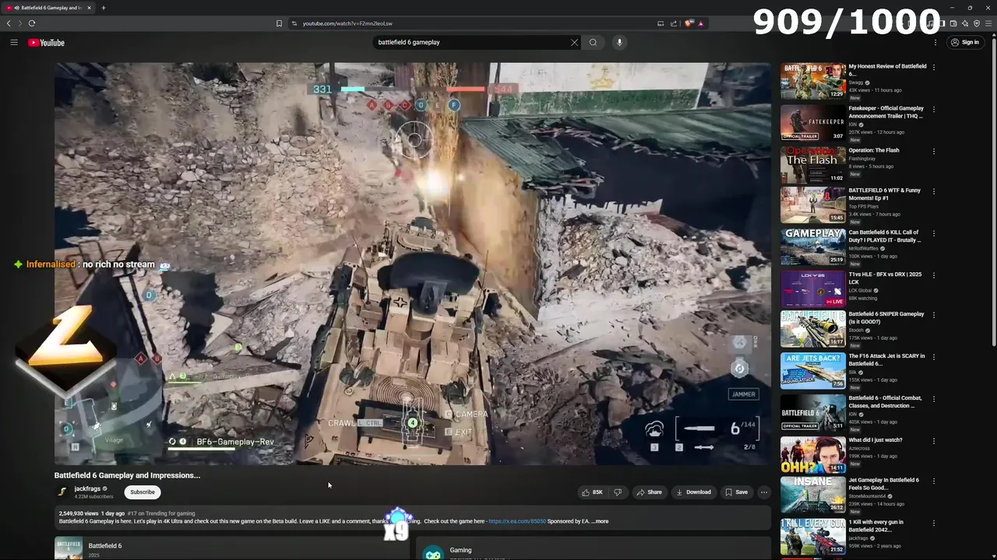Viewport: 997px width, 560px height.
Task: Bookmark this page with the bookmark icon
Action: click(x=279, y=23)
